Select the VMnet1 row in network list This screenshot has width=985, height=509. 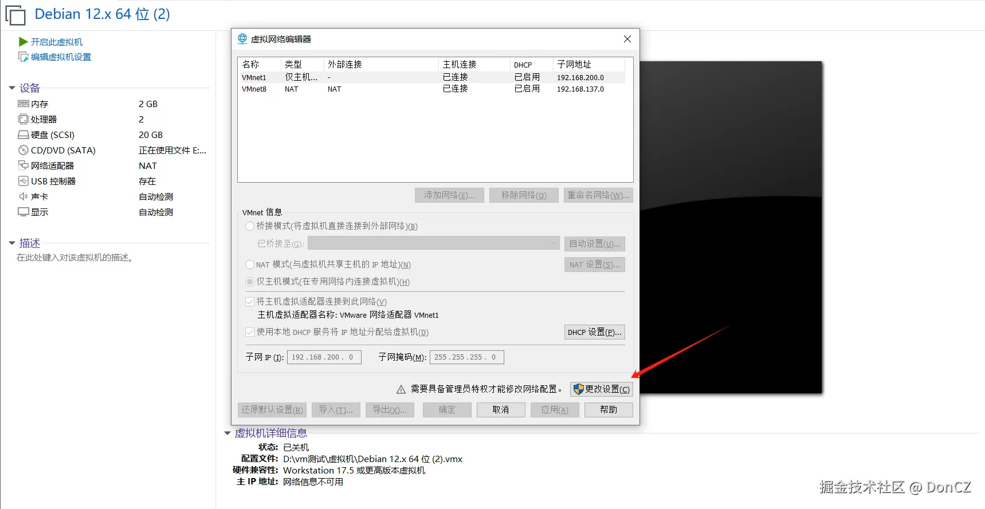click(433, 77)
